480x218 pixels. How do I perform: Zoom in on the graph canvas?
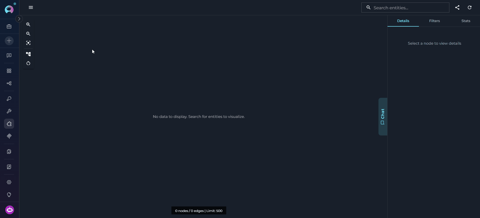[28, 25]
